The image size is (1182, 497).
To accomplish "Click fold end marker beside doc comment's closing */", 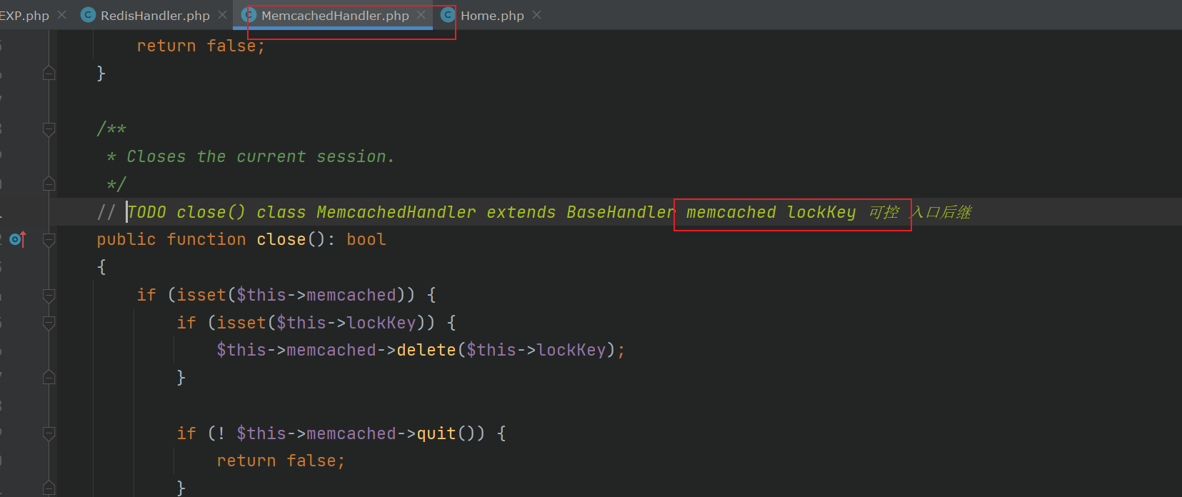I will tap(49, 184).
